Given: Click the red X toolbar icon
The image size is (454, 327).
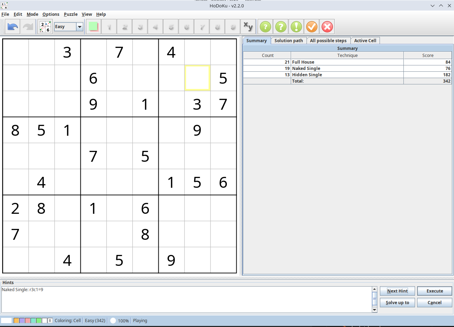Looking at the screenshot, I should 327,27.
